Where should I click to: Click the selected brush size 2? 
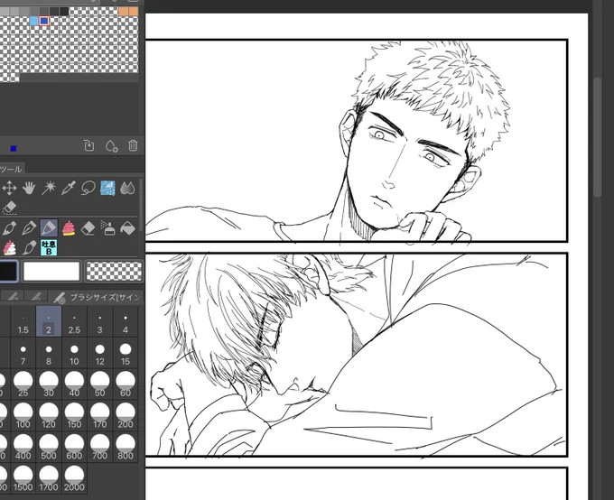49,322
